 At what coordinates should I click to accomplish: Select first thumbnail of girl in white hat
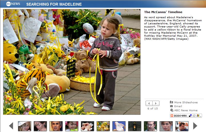click(24, 126)
